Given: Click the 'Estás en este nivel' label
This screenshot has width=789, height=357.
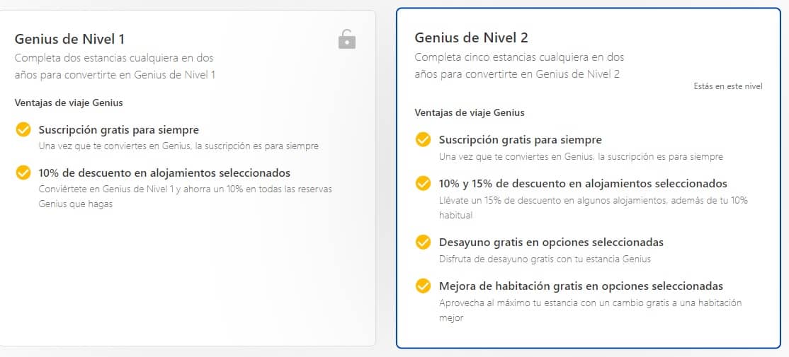Looking at the screenshot, I should coord(728,86).
